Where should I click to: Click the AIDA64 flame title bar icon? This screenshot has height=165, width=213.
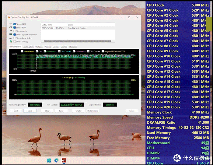(x=9, y=17)
